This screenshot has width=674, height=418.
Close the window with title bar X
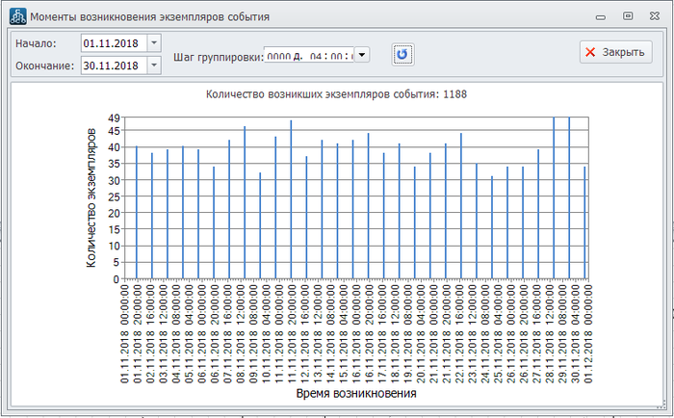(x=654, y=16)
